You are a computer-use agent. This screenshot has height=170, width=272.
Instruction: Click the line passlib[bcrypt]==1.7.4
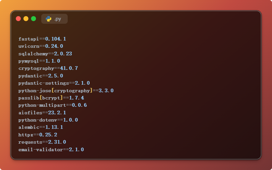click(51, 98)
